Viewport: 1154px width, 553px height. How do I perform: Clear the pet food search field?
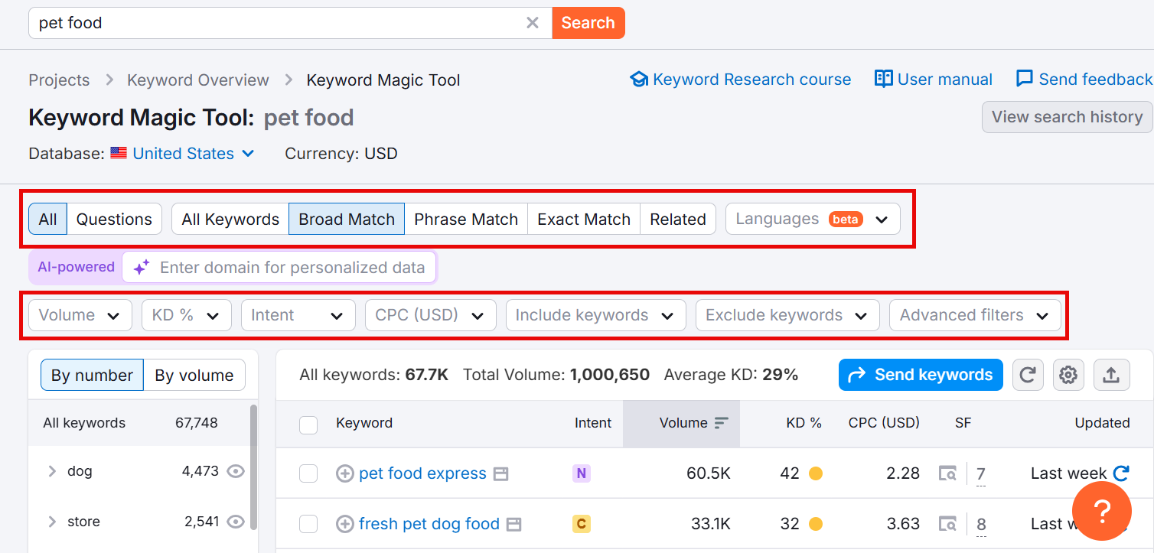pos(533,23)
